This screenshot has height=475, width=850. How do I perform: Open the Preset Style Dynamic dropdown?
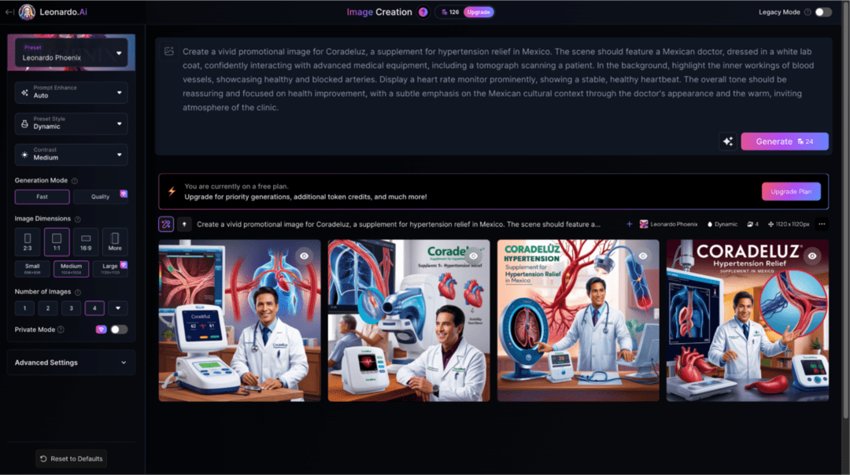point(72,123)
